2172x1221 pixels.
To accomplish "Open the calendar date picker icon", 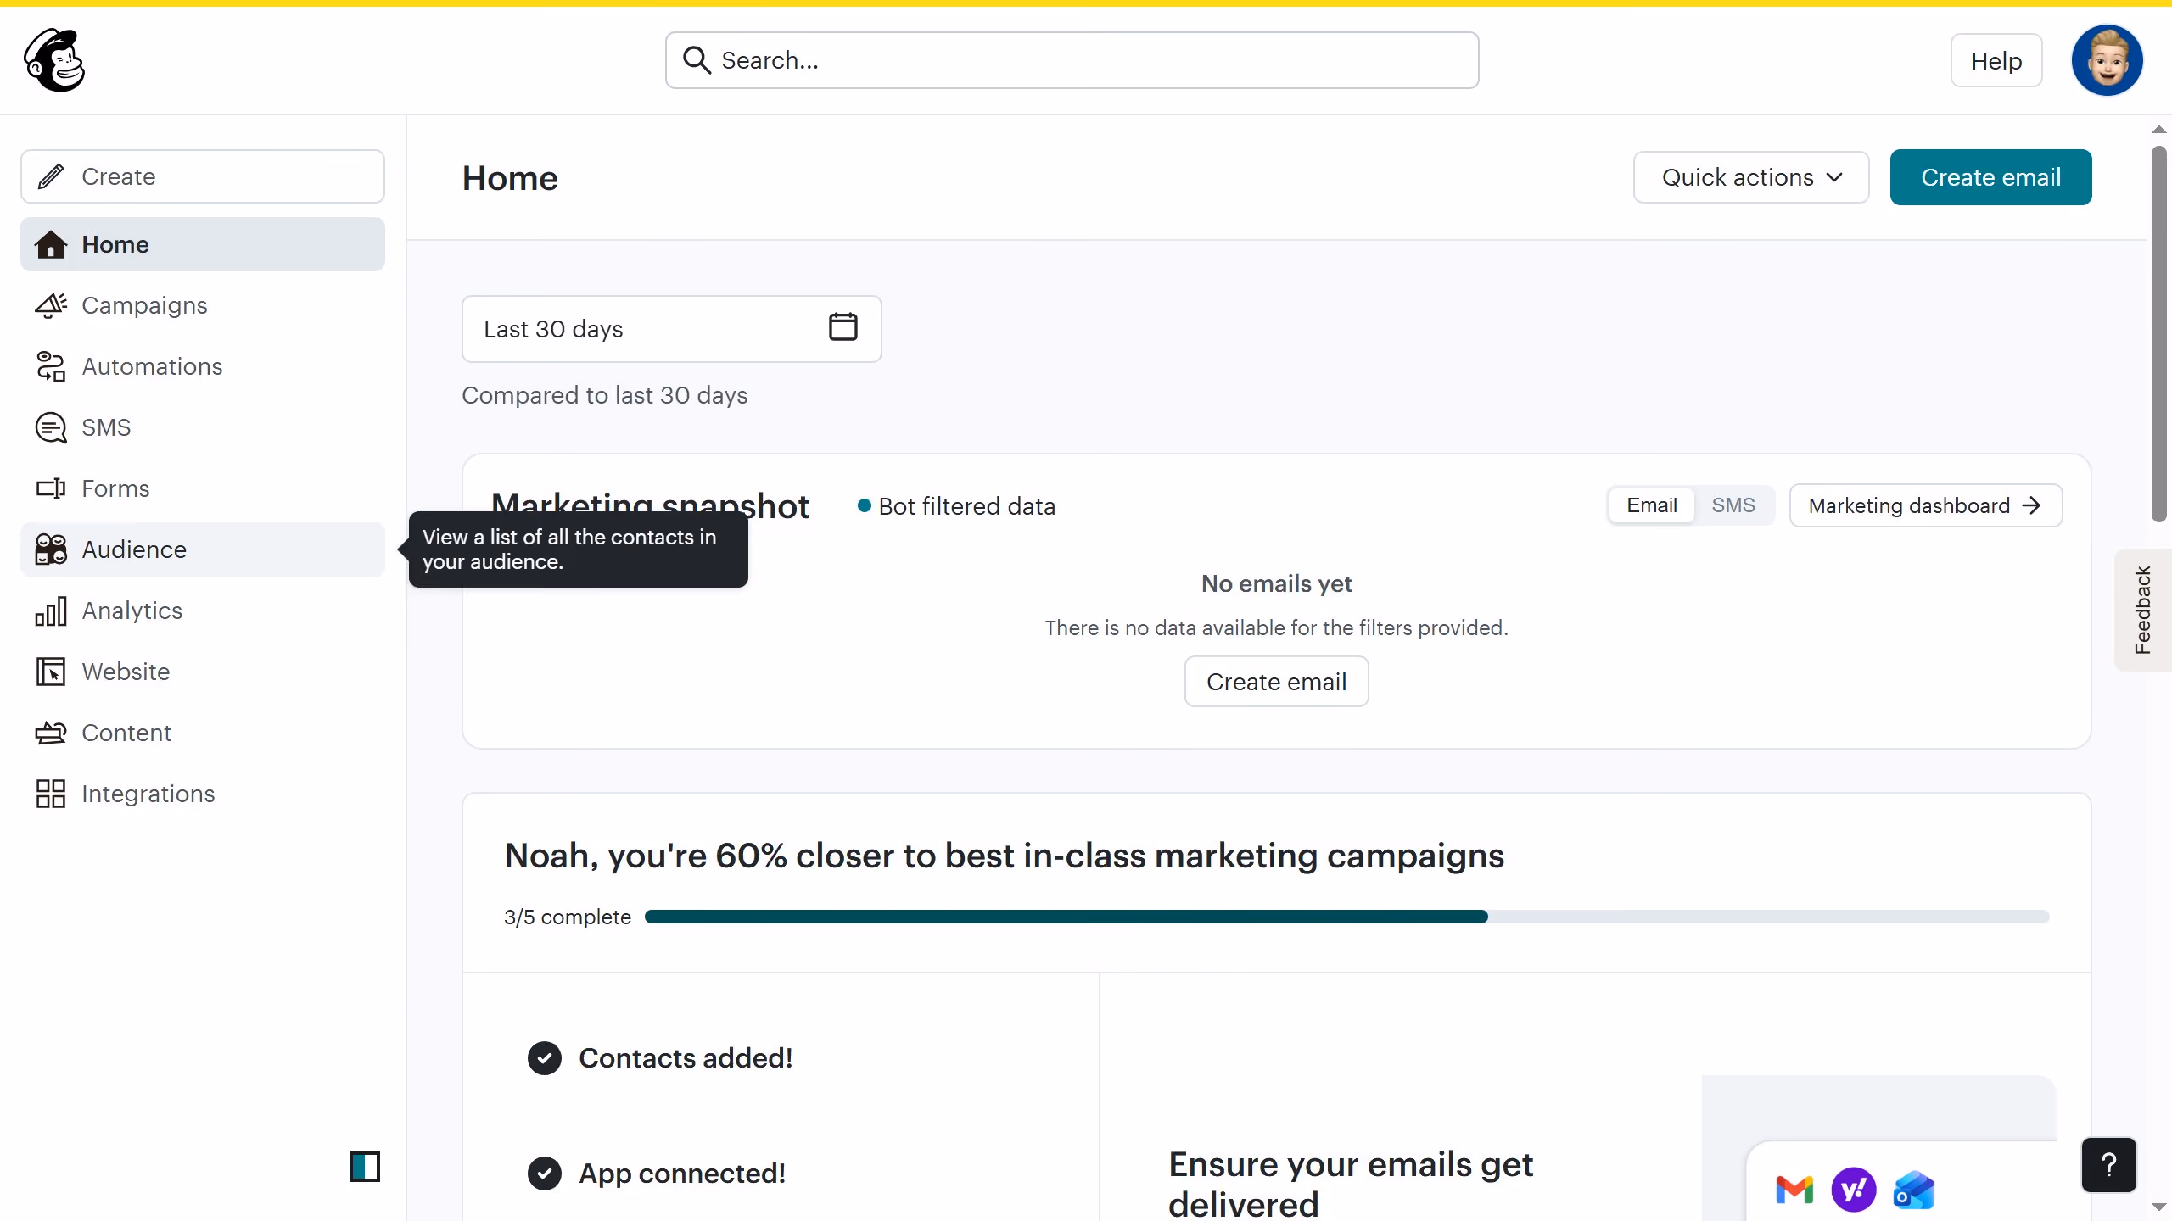I will click(x=842, y=327).
